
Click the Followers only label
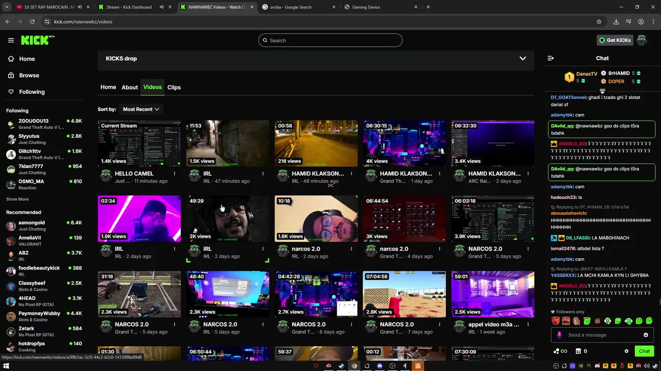(571, 312)
